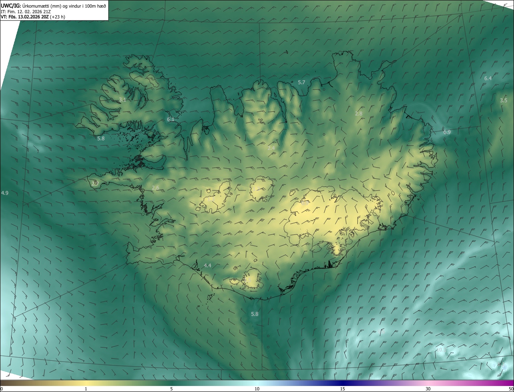Click the 5.8 value south of Iceland's coast
The image size is (514, 392).
point(255,314)
